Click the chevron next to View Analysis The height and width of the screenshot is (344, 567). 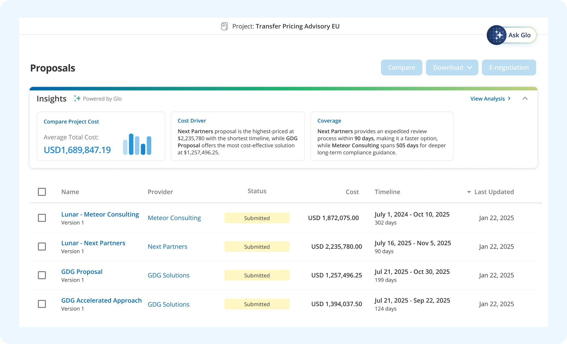tap(509, 99)
